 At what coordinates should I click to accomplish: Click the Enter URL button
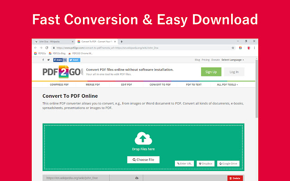pos(184,163)
